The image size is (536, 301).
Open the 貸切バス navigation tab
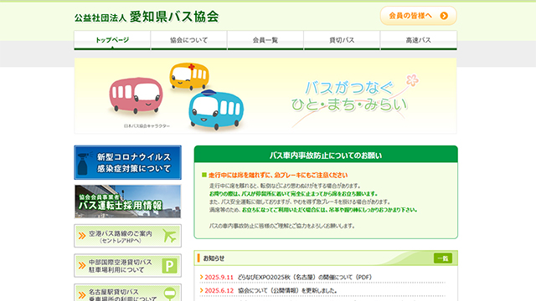pyautogui.click(x=342, y=40)
